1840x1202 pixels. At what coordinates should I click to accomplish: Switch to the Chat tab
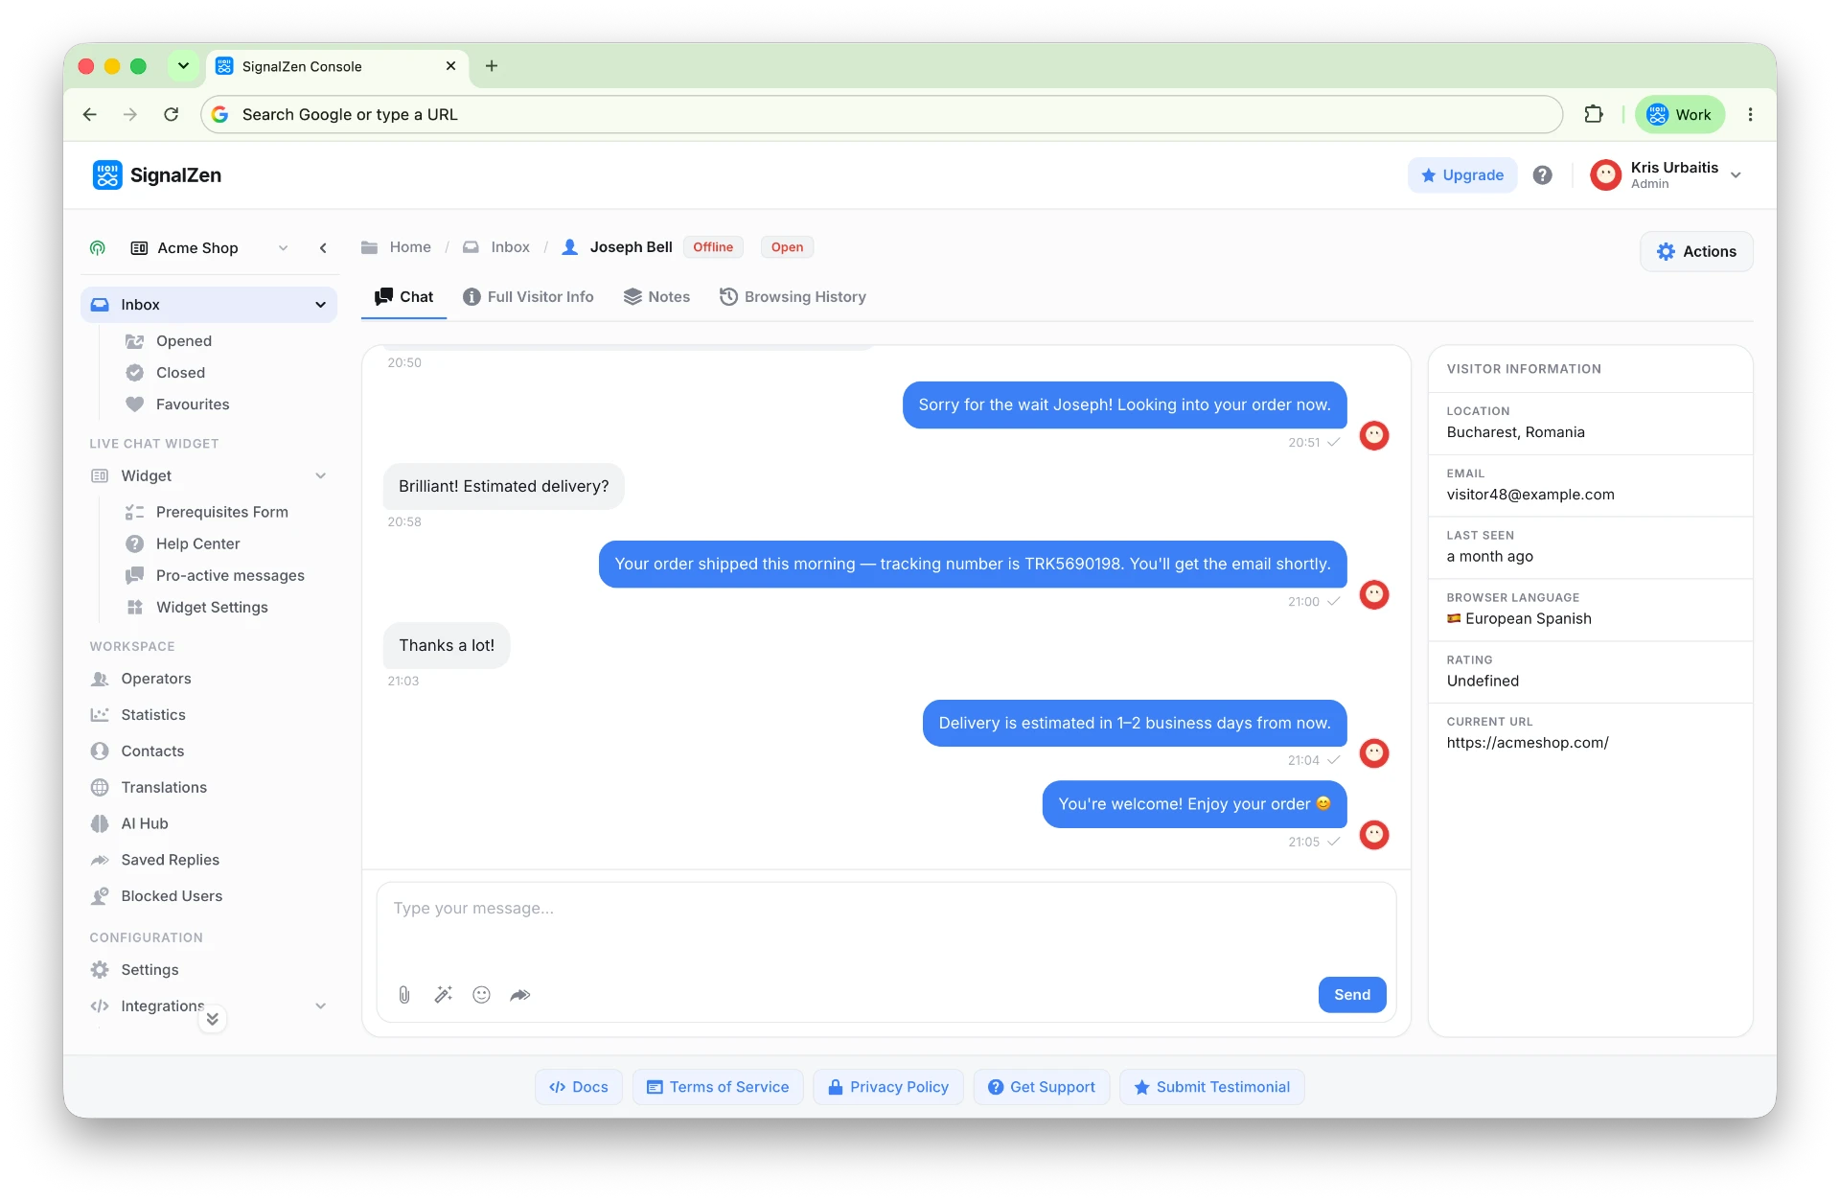(x=403, y=297)
